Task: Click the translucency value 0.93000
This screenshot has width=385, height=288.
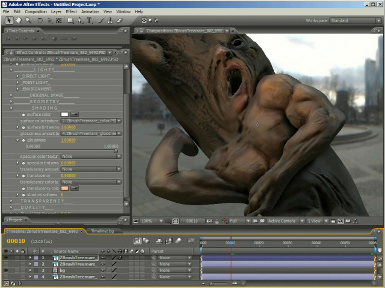Action: coord(68,176)
